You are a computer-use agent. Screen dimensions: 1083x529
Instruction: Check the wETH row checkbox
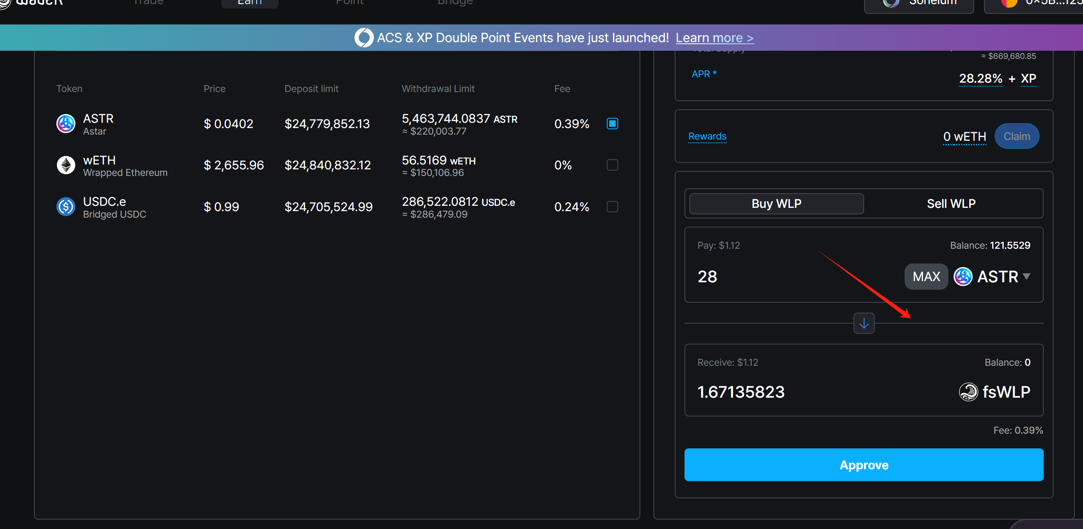click(x=612, y=165)
